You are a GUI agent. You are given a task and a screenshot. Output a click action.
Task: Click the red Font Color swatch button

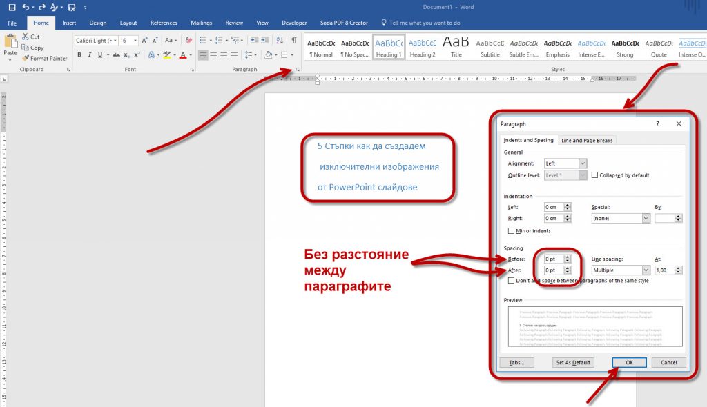[182, 54]
